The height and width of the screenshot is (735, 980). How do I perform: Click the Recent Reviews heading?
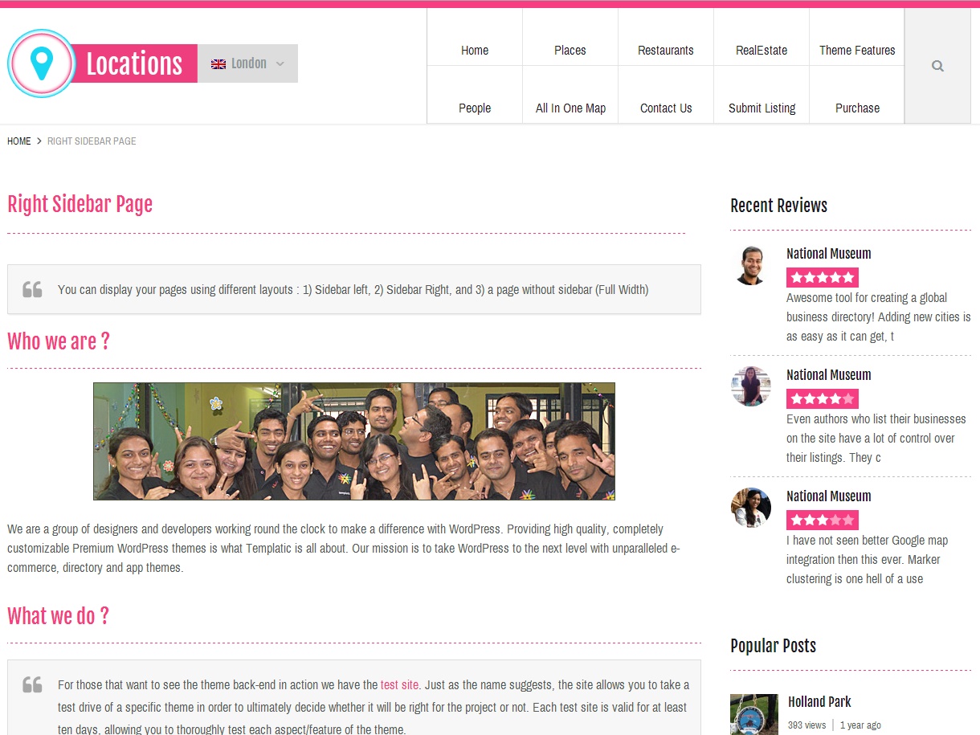[x=778, y=206]
